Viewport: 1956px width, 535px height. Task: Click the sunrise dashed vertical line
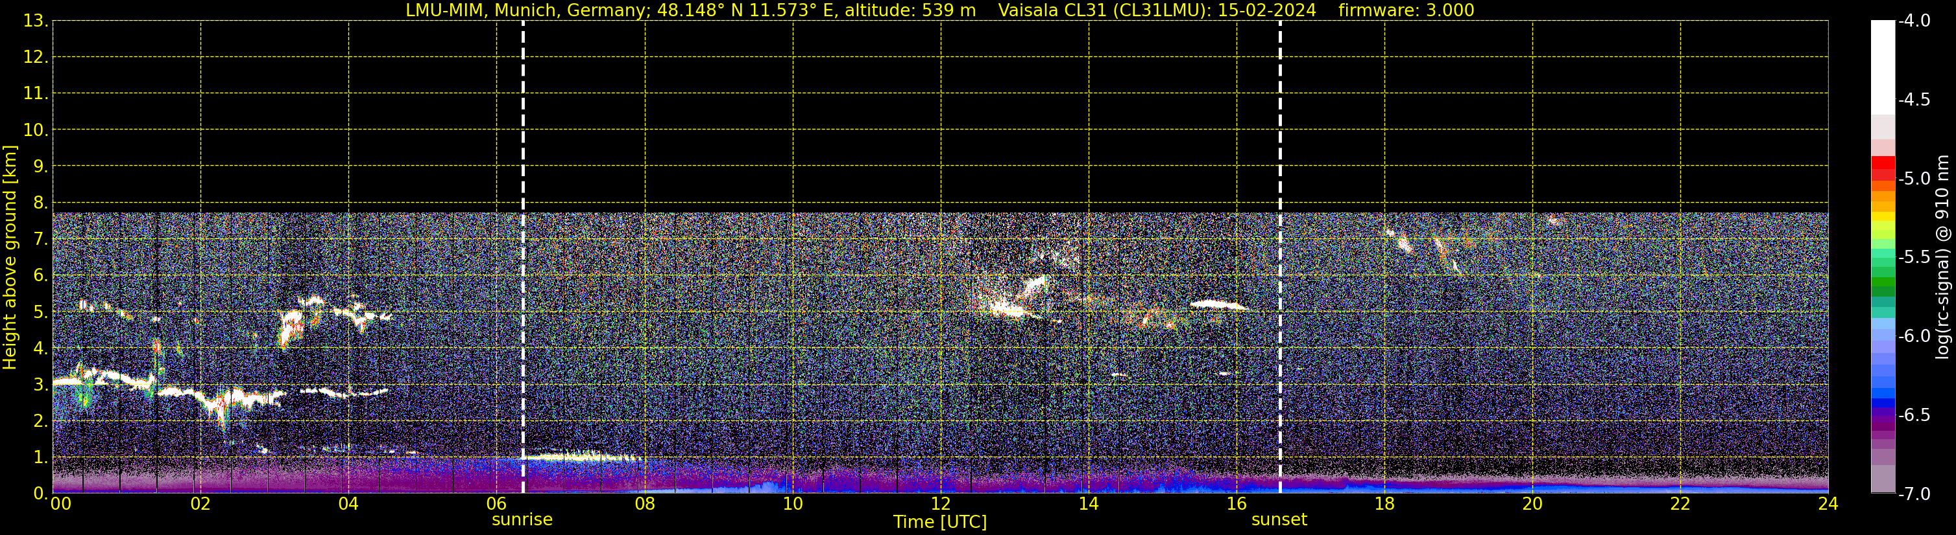pos(523,257)
